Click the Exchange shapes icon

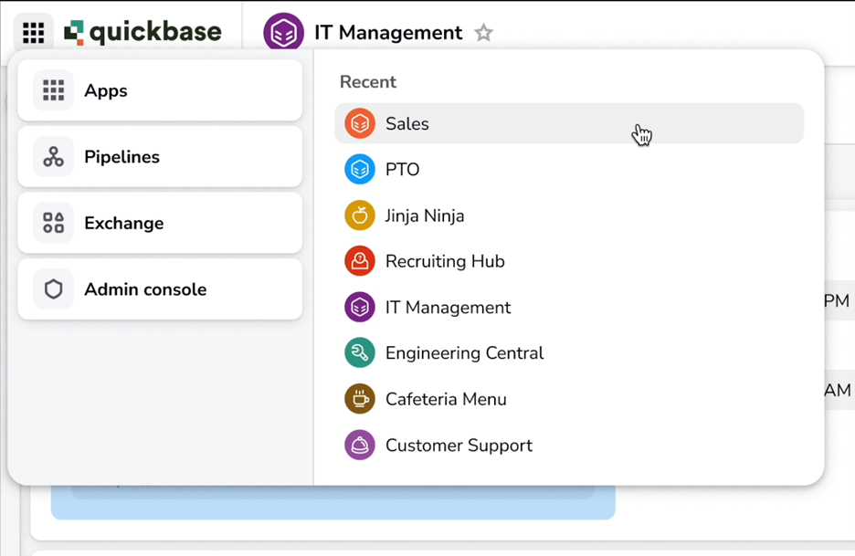click(x=53, y=223)
